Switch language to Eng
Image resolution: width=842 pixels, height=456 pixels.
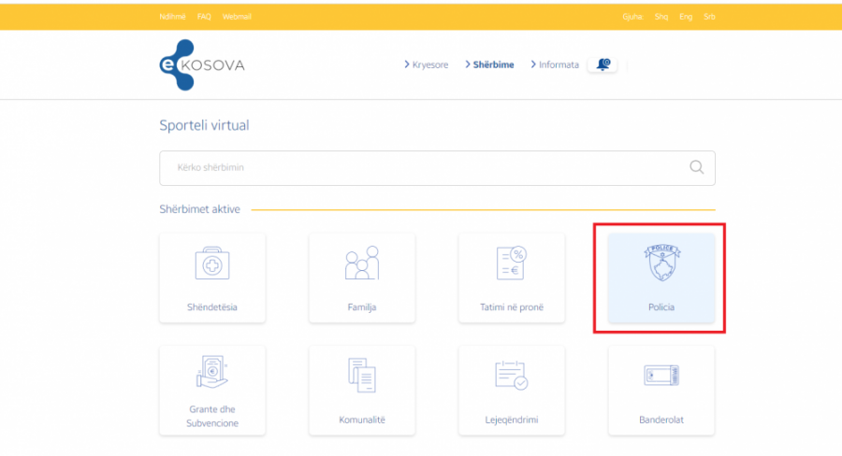click(686, 17)
